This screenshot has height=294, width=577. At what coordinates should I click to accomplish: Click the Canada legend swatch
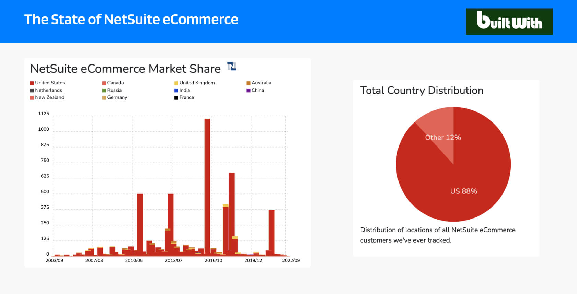tap(104, 83)
